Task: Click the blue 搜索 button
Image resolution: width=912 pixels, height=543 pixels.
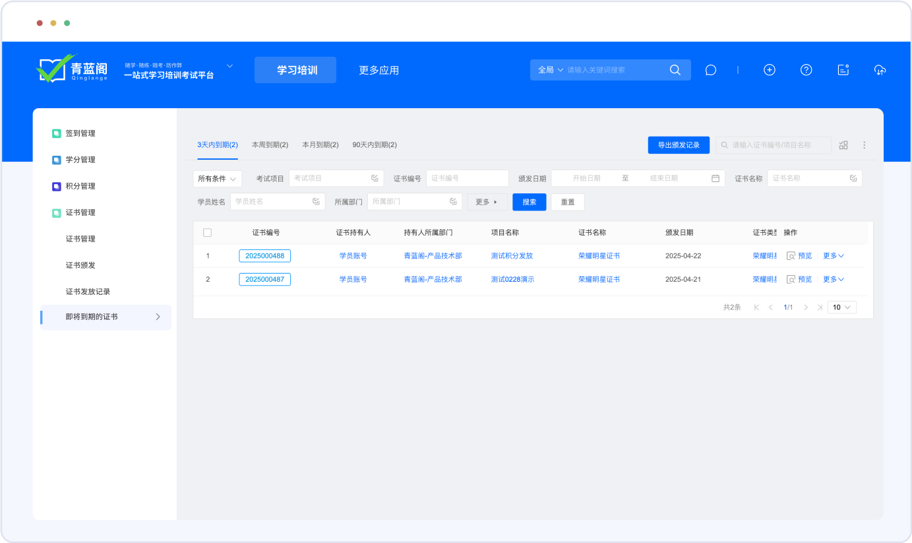Action: [529, 202]
